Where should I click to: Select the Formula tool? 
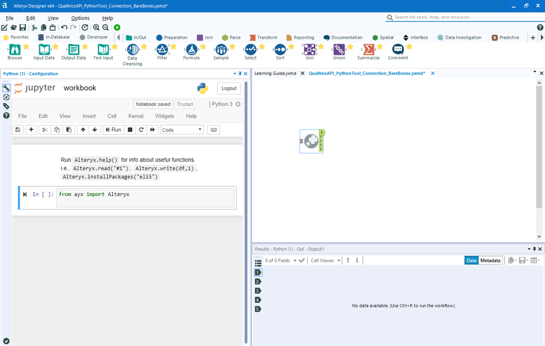click(191, 52)
